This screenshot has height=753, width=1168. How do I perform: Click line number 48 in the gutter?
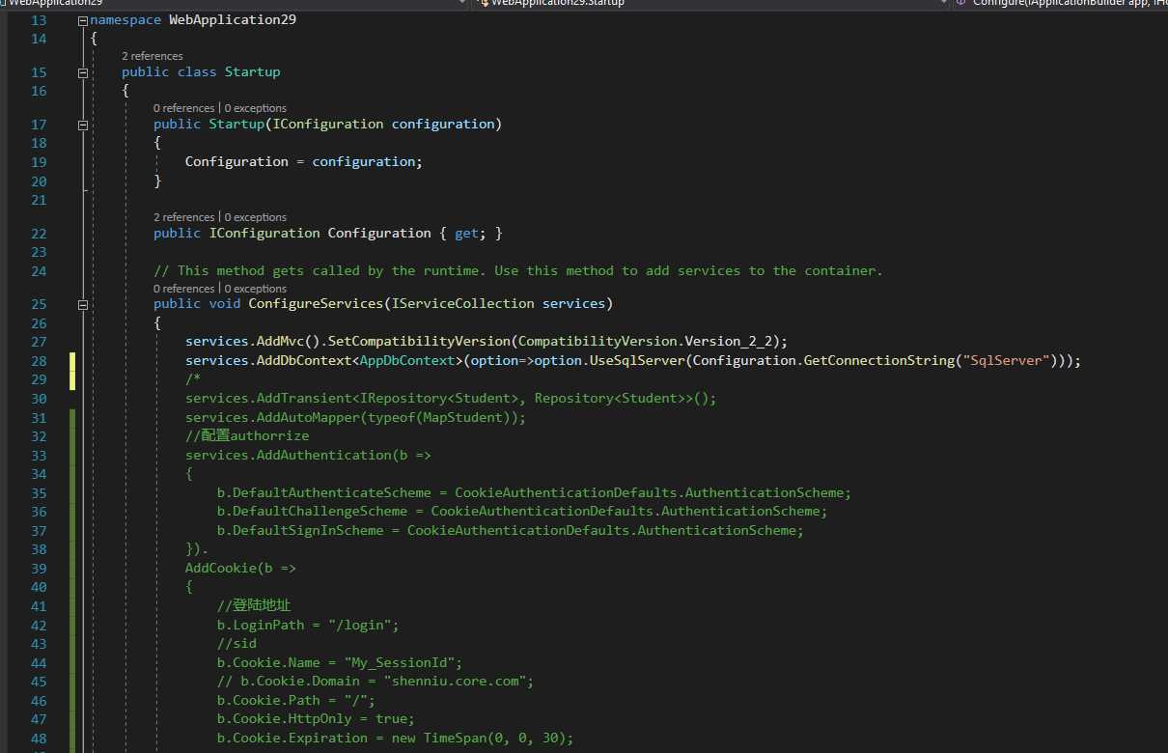[39, 739]
